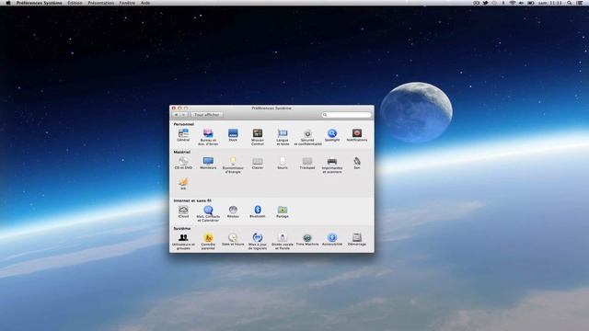Open the Clavier preference pane
589x331 pixels.
(x=258, y=164)
